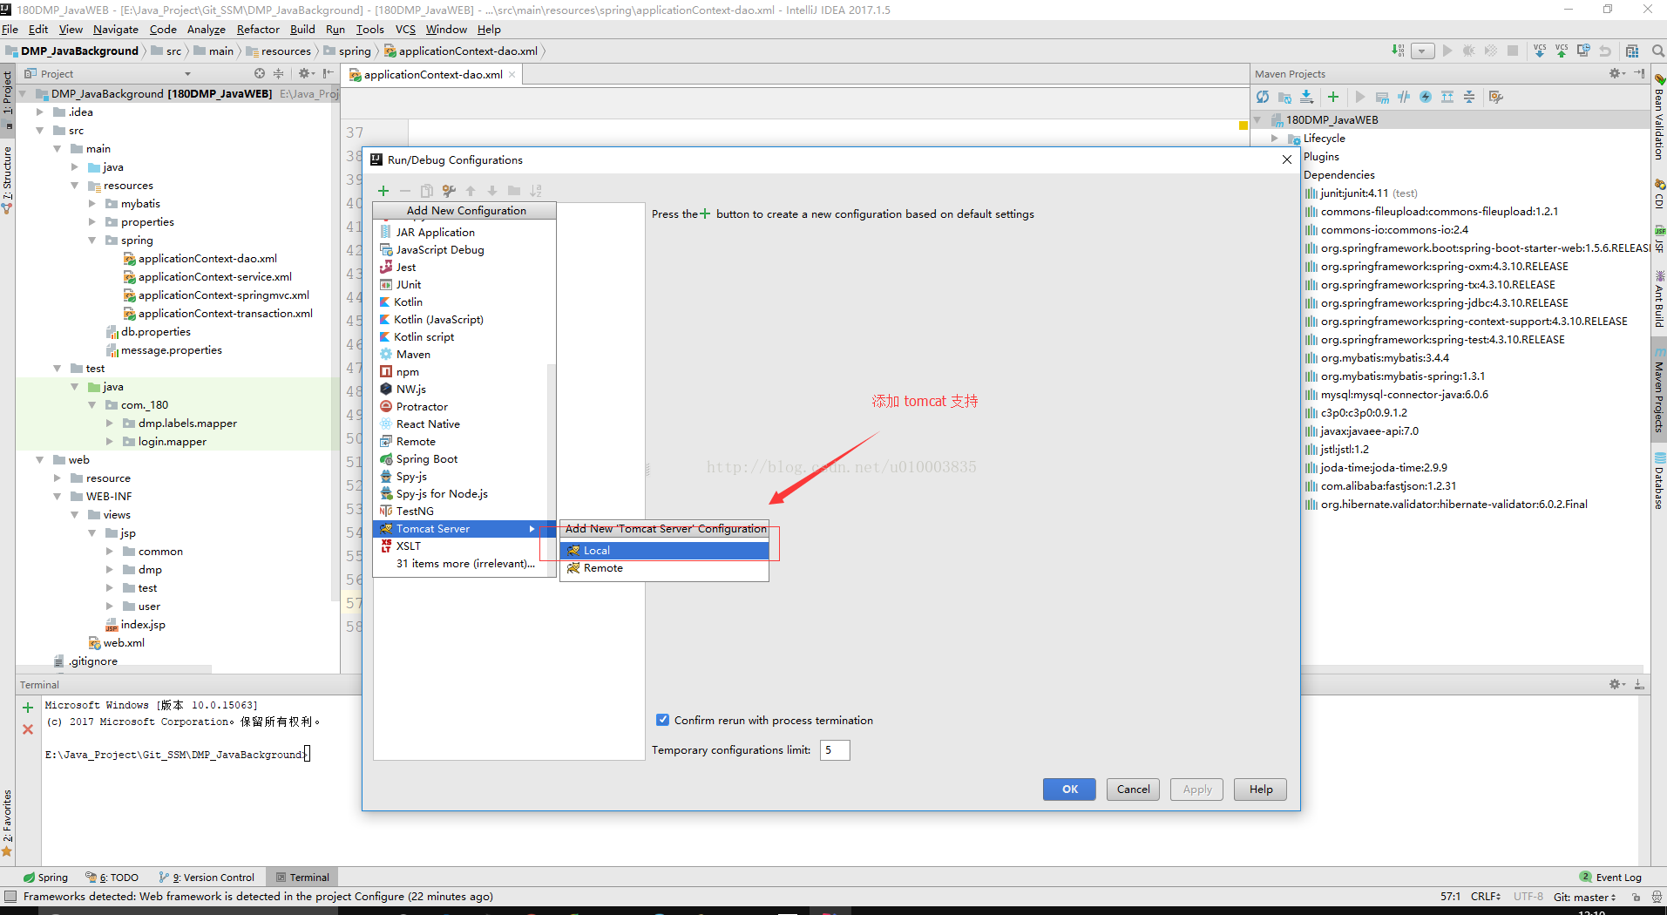1667x915 pixels.
Task: Switch to the Terminal tool tab
Action: click(302, 878)
